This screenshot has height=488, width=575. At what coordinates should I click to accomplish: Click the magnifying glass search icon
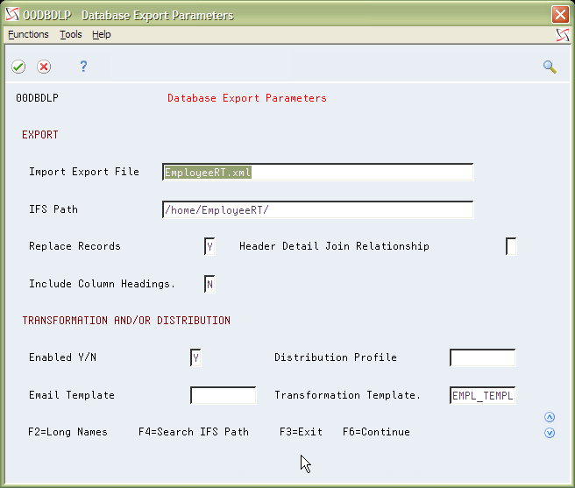[x=550, y=67]
